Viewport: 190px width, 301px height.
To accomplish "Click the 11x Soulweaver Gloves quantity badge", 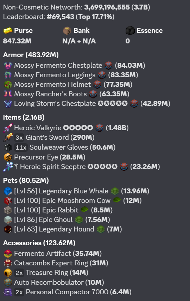I will pyautogui.click(x=21, y=148).
